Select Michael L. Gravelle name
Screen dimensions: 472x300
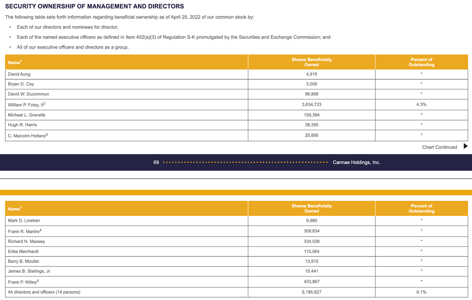[x=27, y=115]
